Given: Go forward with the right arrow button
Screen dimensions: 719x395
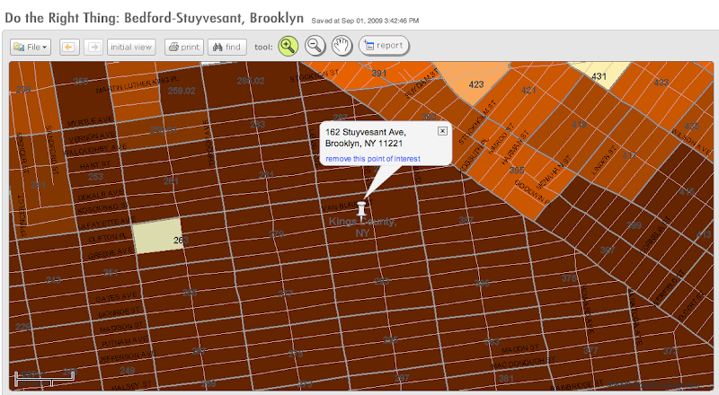Looking at the screenshot, I should tap(93, 47).
